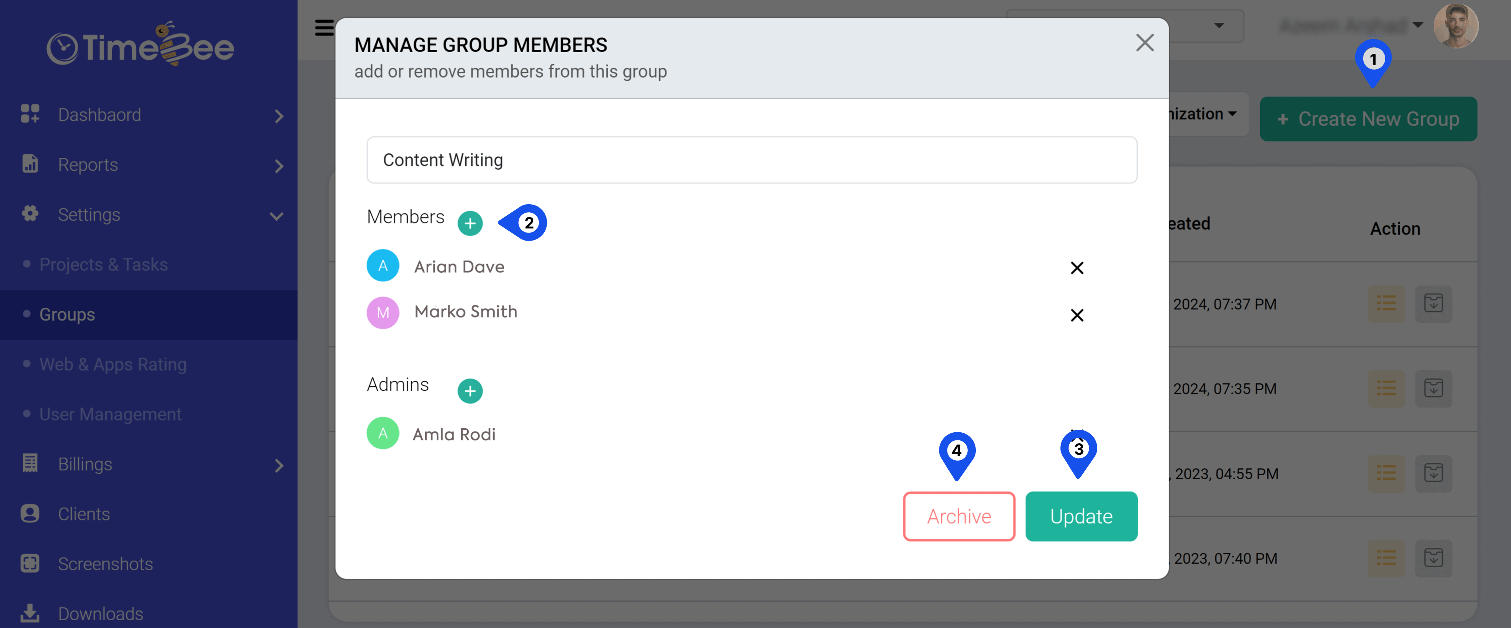Viewport: 1511px width, 628px height.
Task: Click the Downloads icon in the sidebar
Action: click(x=30, y=613)
